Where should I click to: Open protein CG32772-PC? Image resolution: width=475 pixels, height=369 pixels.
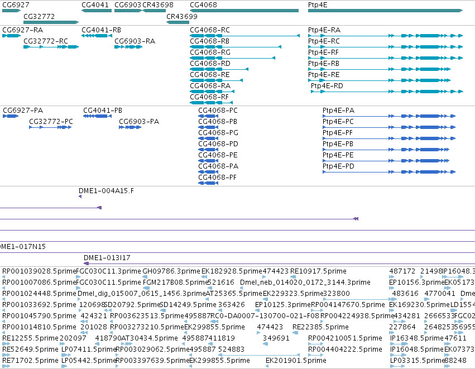pyautogui.click(x=50, y=127)
